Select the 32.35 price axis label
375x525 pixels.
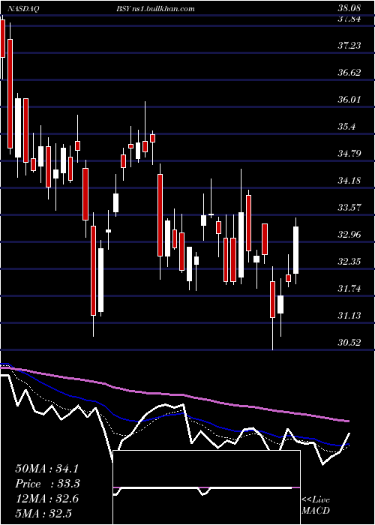pyautogui.click(x=349, y=262)
